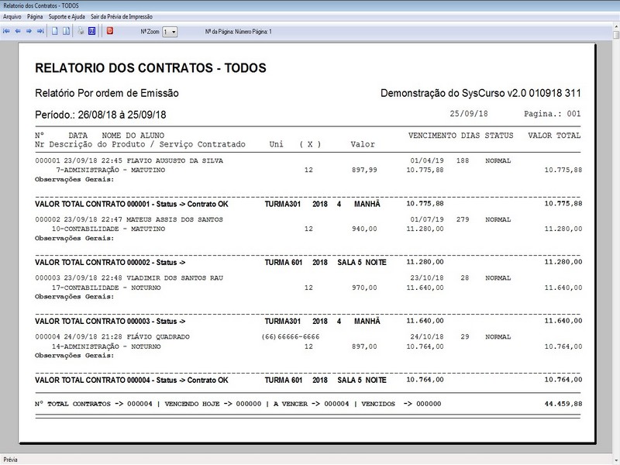Click the vertical scrollbar down arrow
Image resolution: width=620 pixels, height=465 pixels.
[x=615, y=446]
